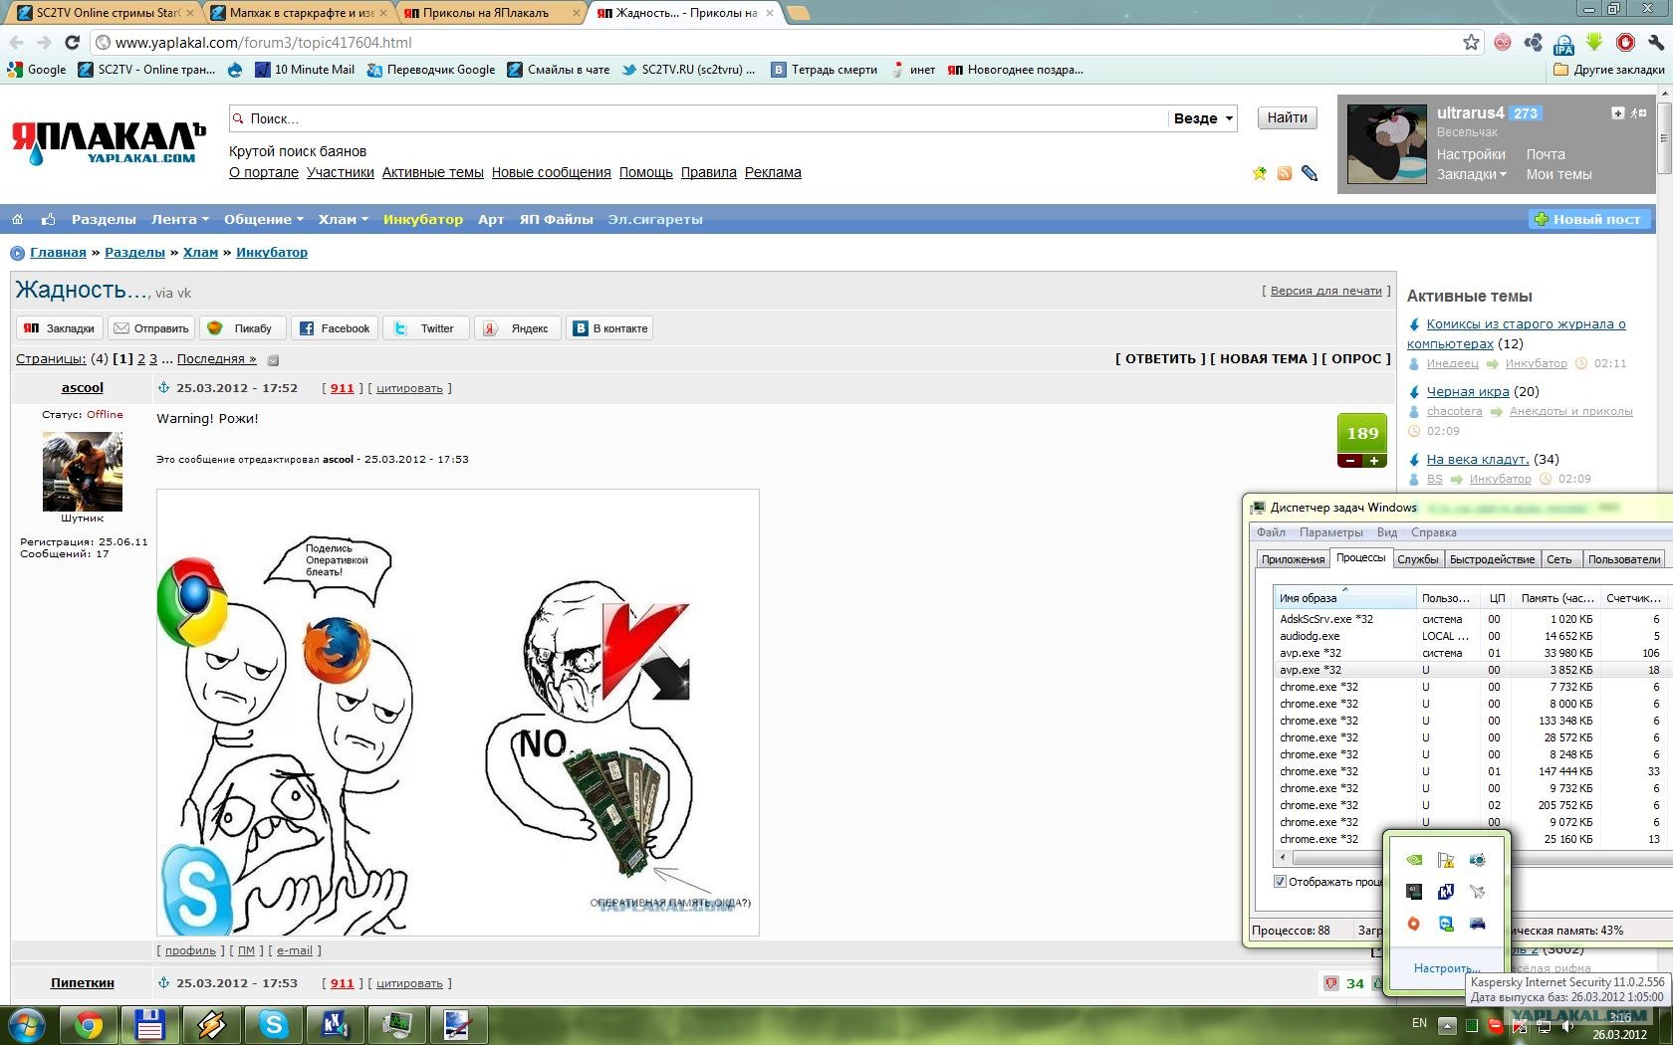This screenshot has width=1673, height=1045.
Task: Open Google Chrome from the taskbar
Action: [x=89, y=1024]
